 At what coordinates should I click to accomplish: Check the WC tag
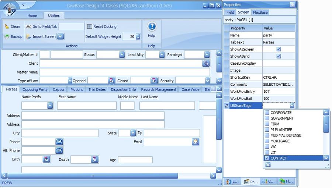267,146
